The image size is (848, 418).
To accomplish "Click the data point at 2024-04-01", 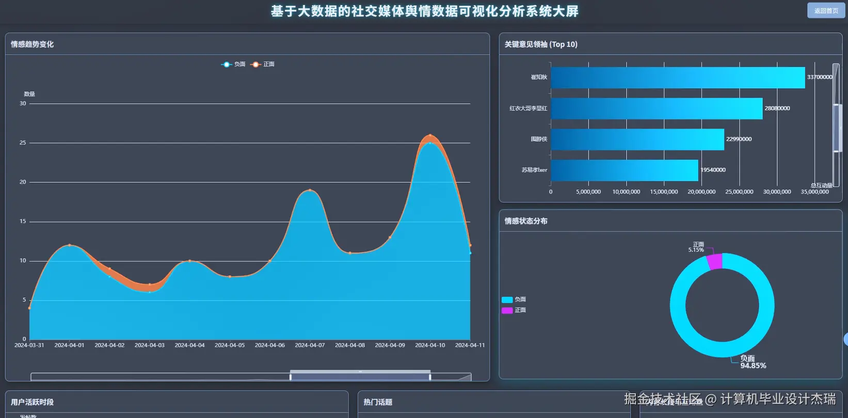I will click(x=70, y=245).
